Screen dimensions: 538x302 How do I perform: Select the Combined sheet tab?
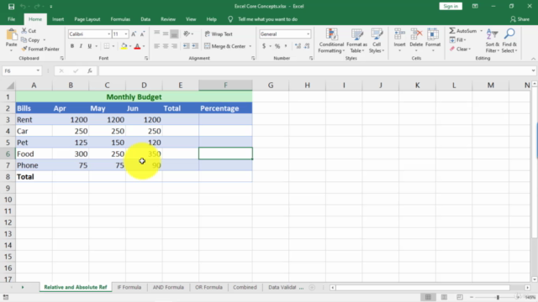[245, 287]
